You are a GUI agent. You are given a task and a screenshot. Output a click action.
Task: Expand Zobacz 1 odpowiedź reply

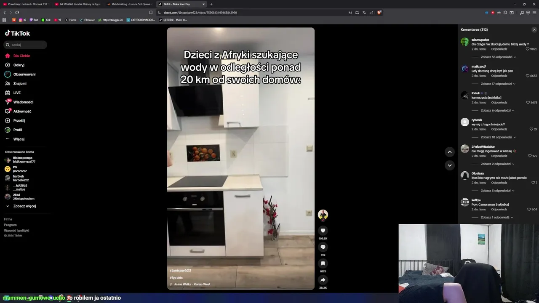(x=497, y=218)
